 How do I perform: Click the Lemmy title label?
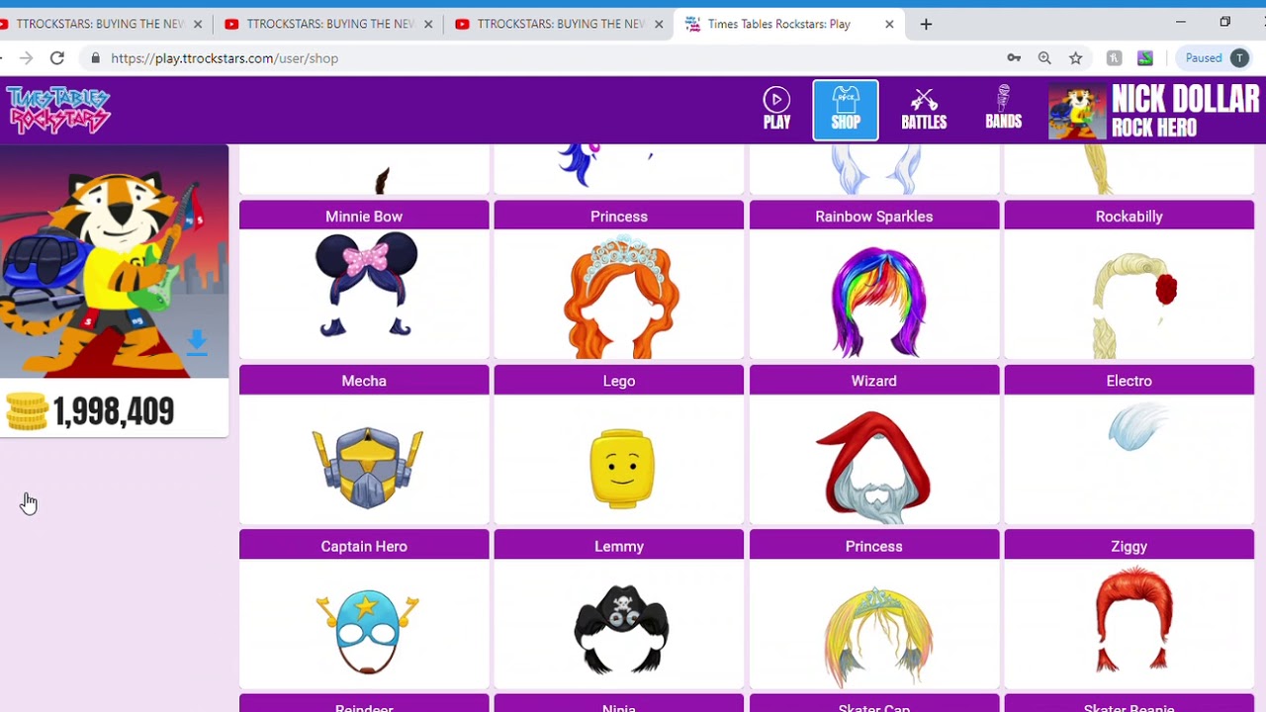pos(619,546)
